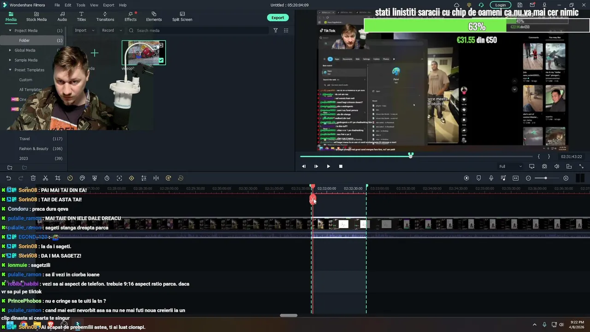Open the Export menu in menu bar
590x332 pixels.
pos(109,5)
